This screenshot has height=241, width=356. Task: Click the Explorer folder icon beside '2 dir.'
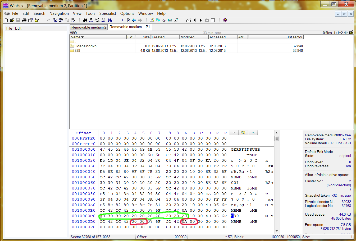tap(351, 33)
